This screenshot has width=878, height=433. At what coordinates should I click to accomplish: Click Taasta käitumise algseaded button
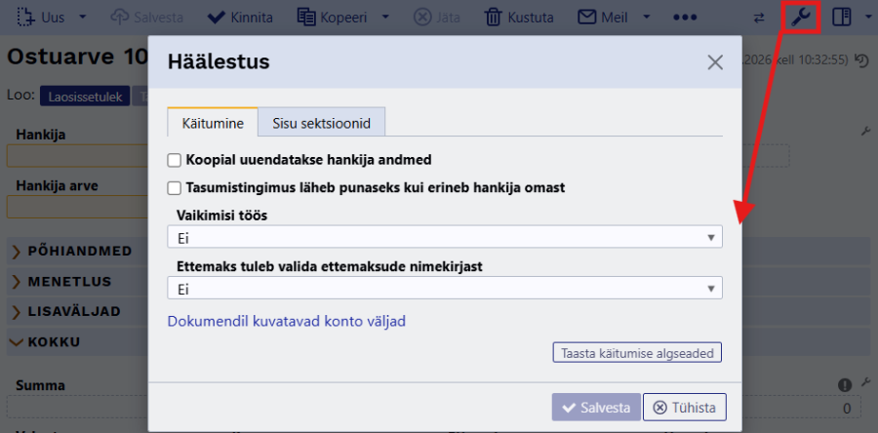point(637,353)
